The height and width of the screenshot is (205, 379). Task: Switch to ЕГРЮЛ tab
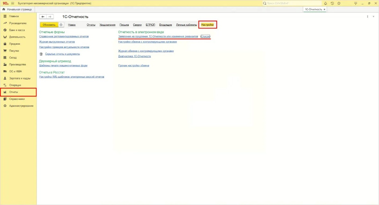[x=150, y=25]
